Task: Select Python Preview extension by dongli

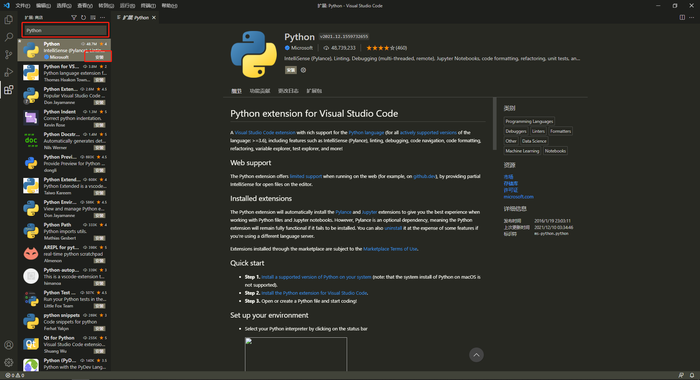Action: [64, 163]
